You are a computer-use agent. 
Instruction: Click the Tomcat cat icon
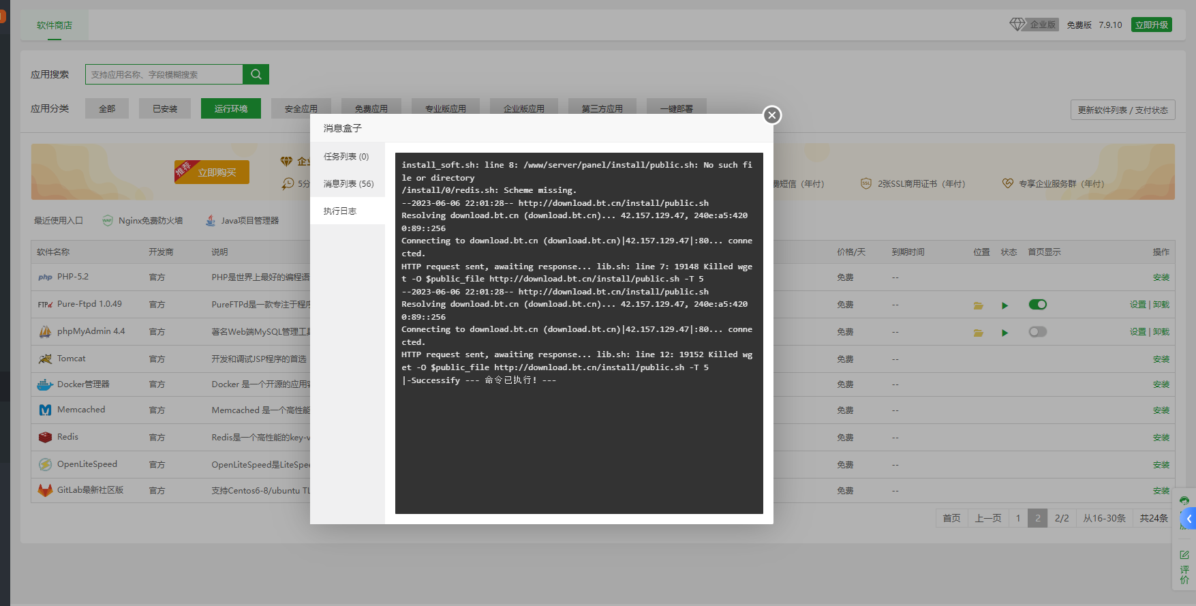(x=45, y=359)
